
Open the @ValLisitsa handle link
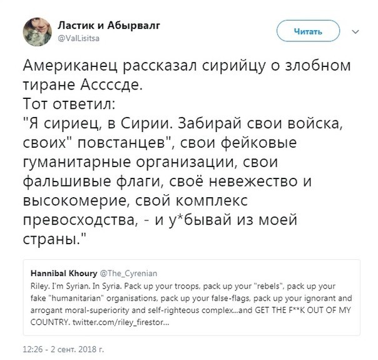[x=79, y=38]
